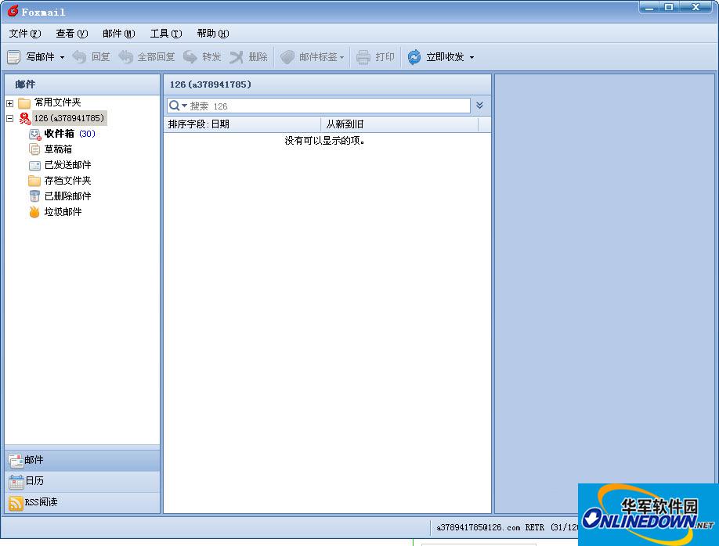Switch to the Calendar (日历) pane
The image size is (719, 546).
(x=82, y=481)
